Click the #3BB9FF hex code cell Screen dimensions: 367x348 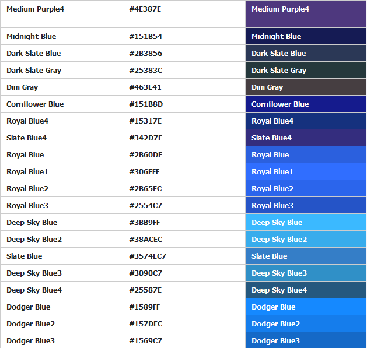145,222
